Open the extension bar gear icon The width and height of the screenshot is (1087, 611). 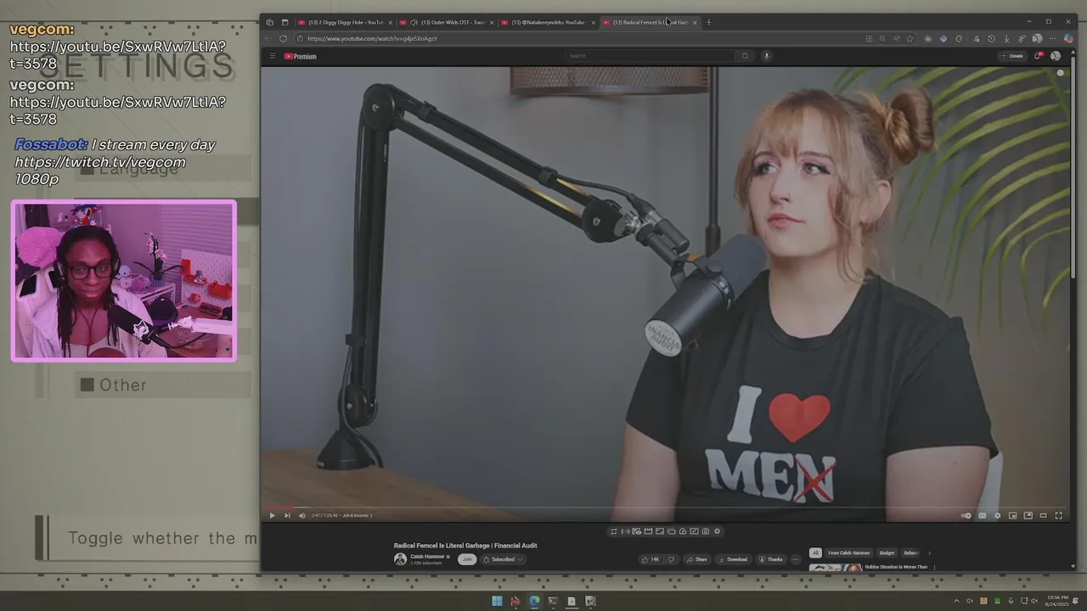717,531
